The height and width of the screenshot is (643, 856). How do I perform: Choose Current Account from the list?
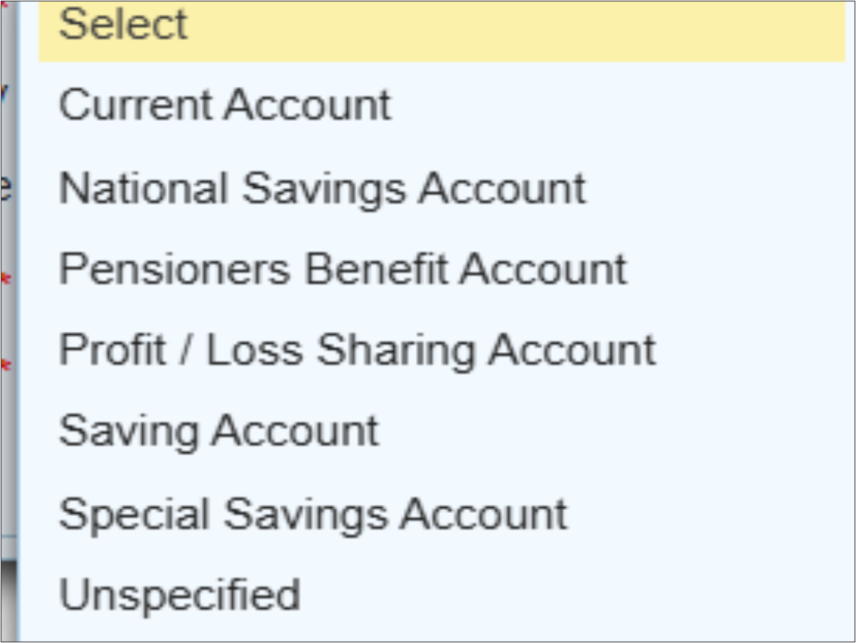click(226, 105)
